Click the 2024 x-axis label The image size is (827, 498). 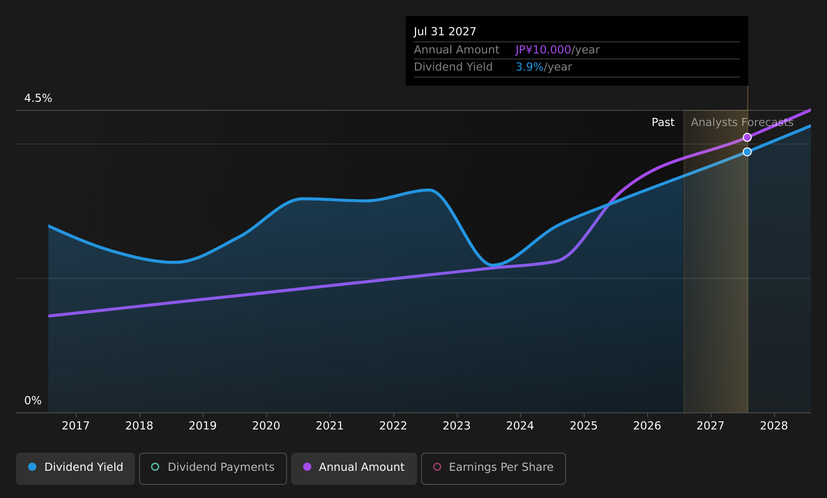[520, 426]
